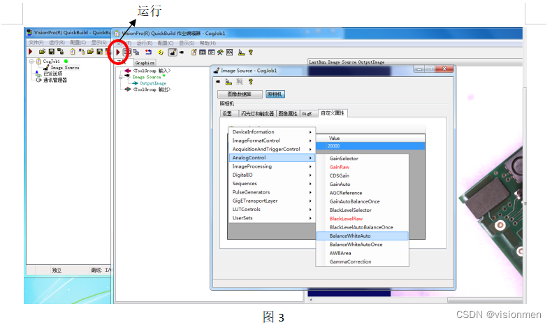Screen dimensions: 552x325
Task: Expand the ImageProcessing submenu
Action: [272, 166]
